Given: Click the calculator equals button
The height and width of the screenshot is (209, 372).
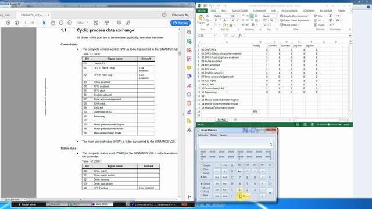Looking at the screenshot, I should [270, 193].
